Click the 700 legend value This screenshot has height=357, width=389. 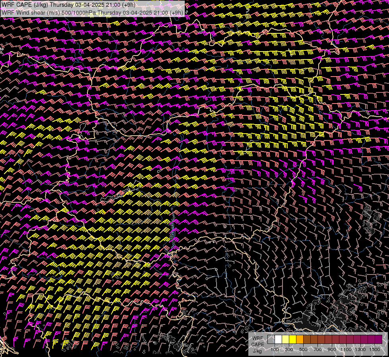point(317,349)
